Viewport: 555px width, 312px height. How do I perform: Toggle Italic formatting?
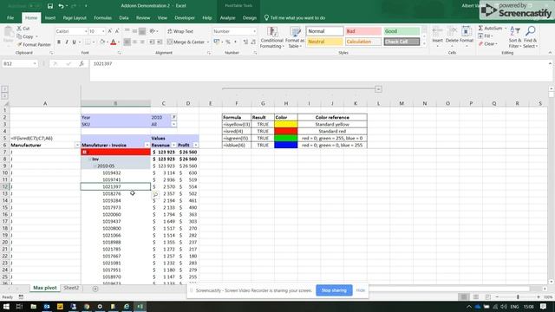tap(67, 42)
